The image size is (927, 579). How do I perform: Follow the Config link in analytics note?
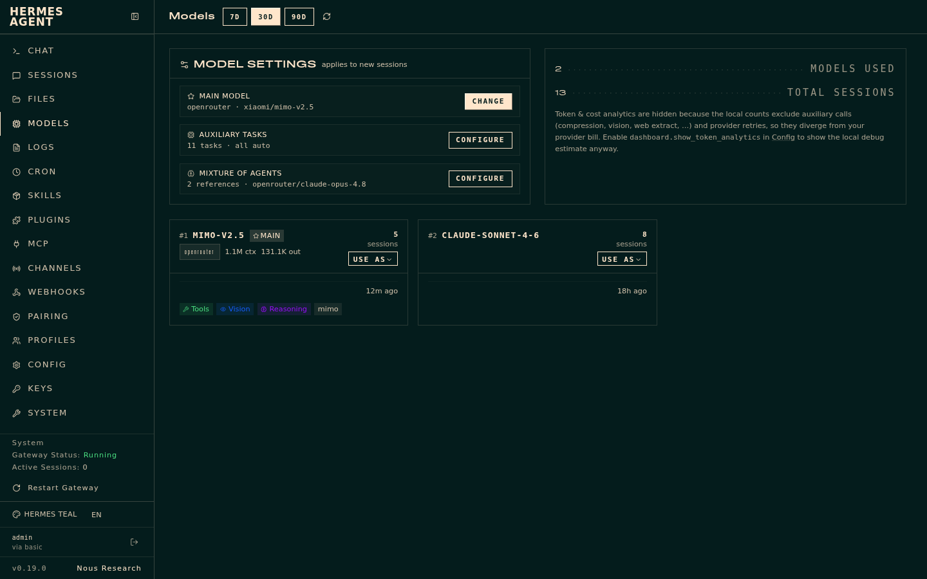(x=783, y=138)
